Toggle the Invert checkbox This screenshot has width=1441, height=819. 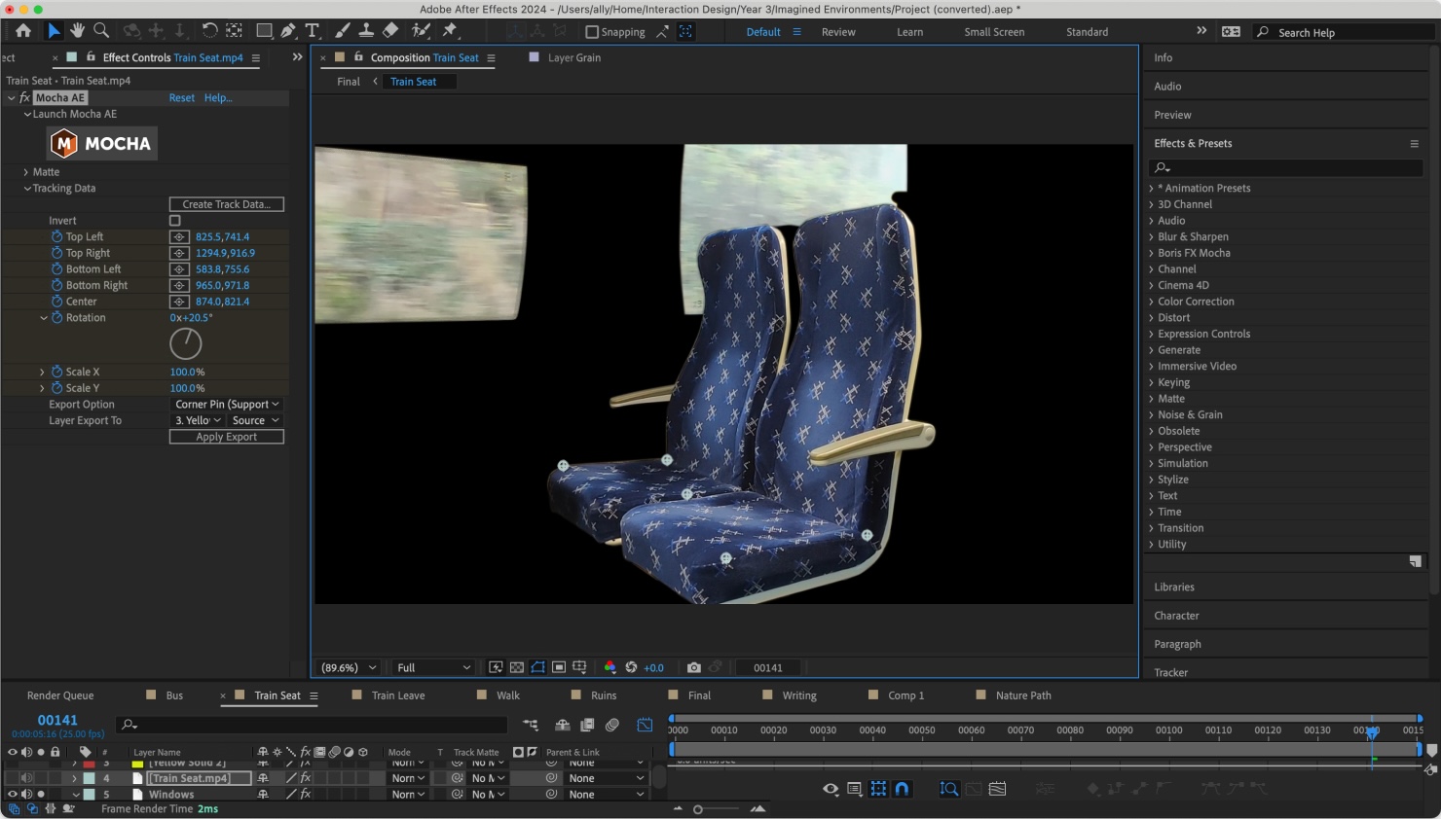pyautogui.click(x=175, y=221)
